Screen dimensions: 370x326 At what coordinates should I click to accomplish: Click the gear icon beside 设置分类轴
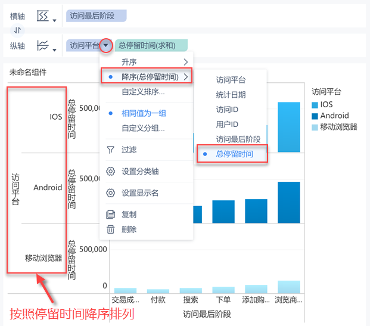click(x=110, y=172)
